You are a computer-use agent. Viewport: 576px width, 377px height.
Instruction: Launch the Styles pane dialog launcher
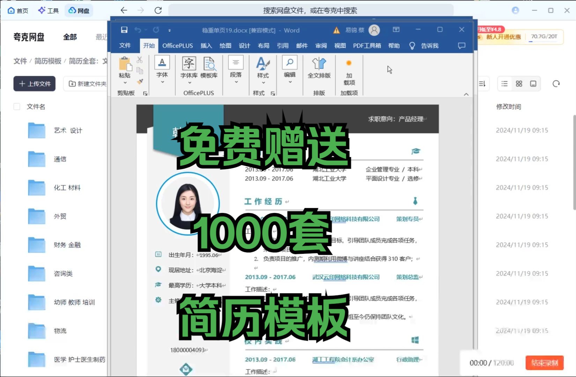pyautogui.click(x=273, y=94)
